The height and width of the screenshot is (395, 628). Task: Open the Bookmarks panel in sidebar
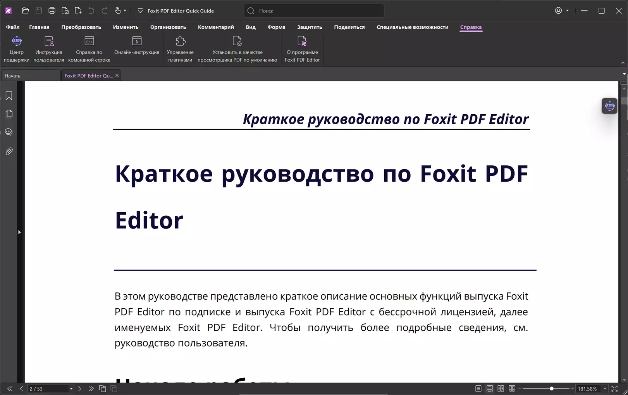(9, 96)
